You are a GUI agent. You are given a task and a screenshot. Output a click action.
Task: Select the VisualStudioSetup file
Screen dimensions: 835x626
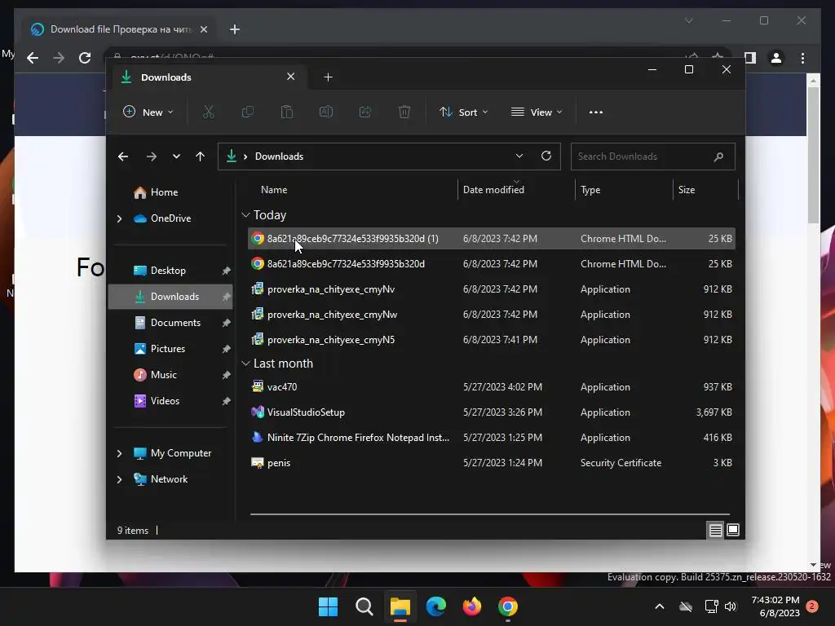491,412
